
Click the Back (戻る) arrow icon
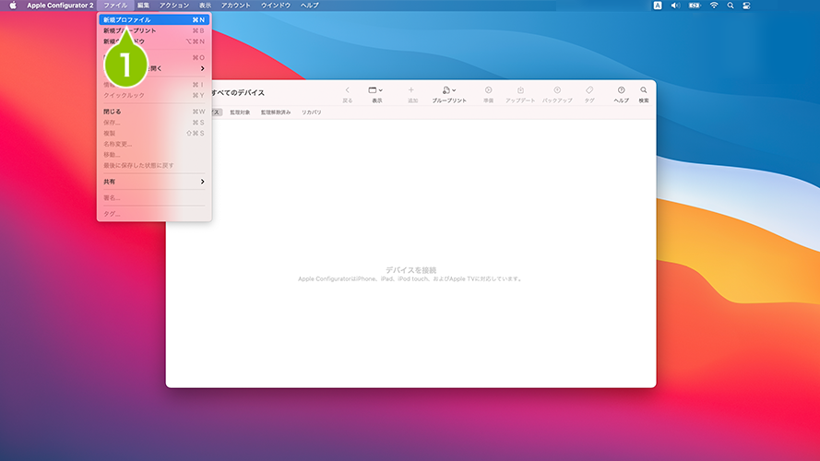click(347, 90)
